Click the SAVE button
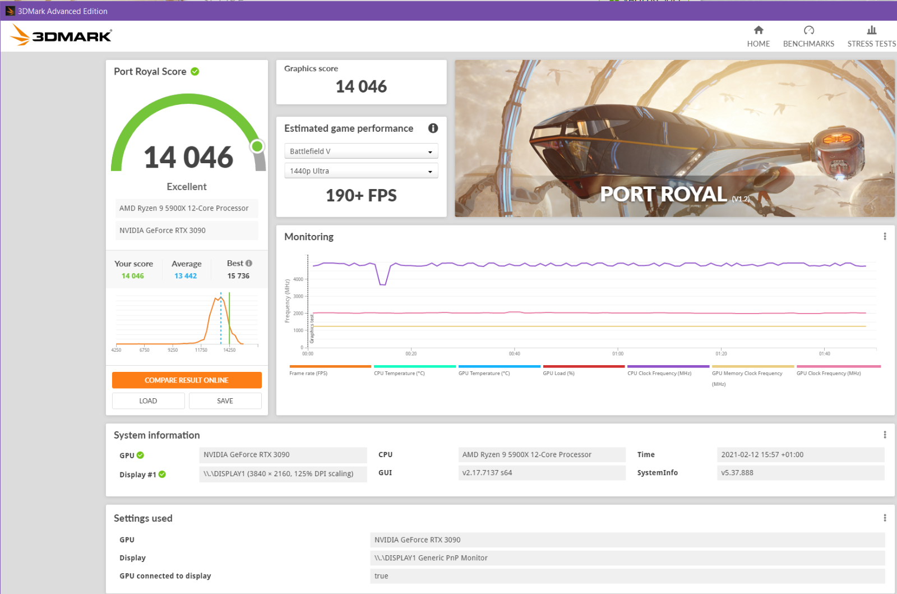The width and height of the screenshot is (897, 594). point(225,400)
